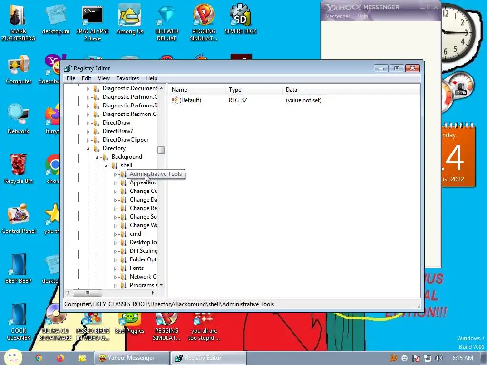The width and height of the screenshot is (487, 365).
Task: Select the BEEP BEEP desktop icon
Action: 19,269
